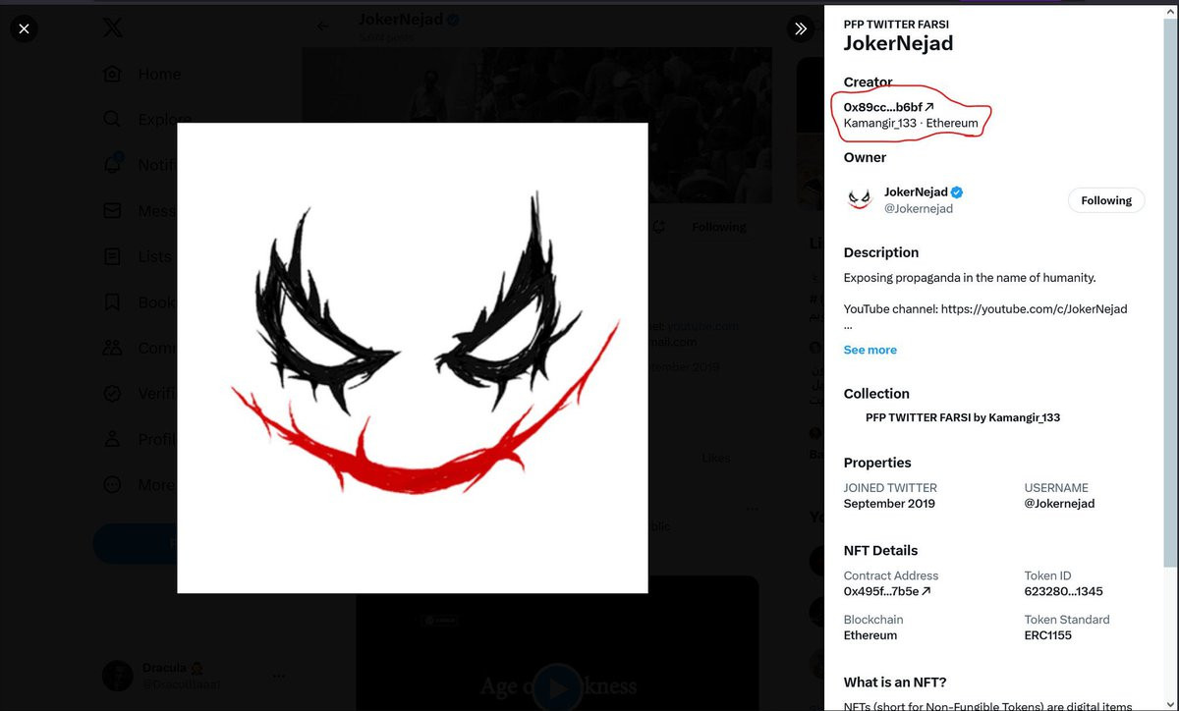Go back with the arrow beside JokerNejad
Screen dimensions: 1179x711
[x=323, y=26]
